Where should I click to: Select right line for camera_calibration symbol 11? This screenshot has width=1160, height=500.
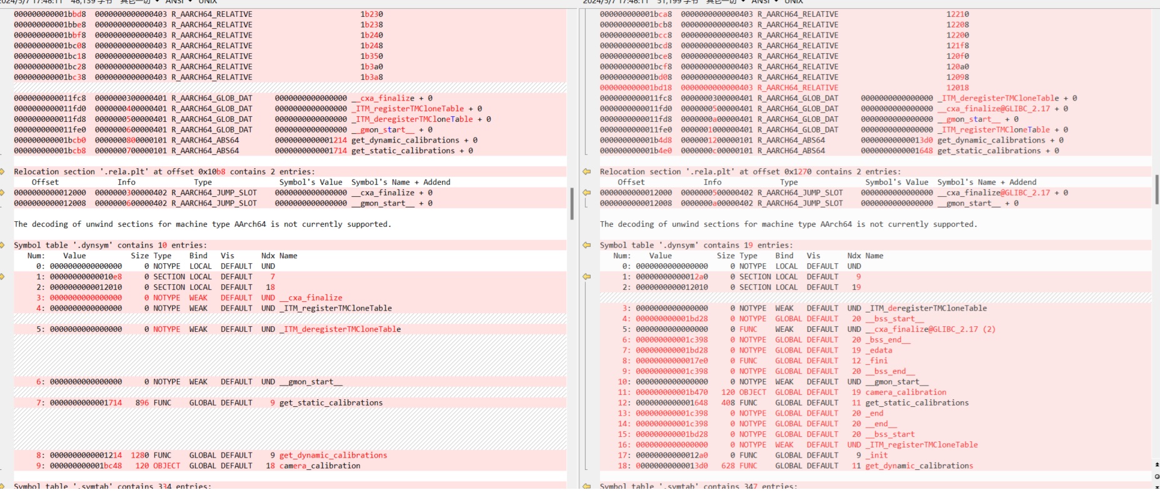point(781,392)
